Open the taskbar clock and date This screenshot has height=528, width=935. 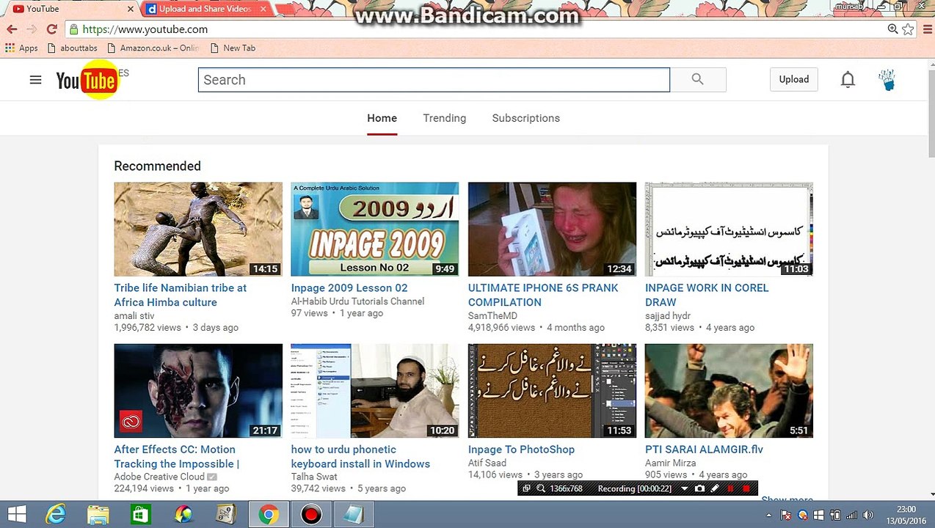click(906, 515)
